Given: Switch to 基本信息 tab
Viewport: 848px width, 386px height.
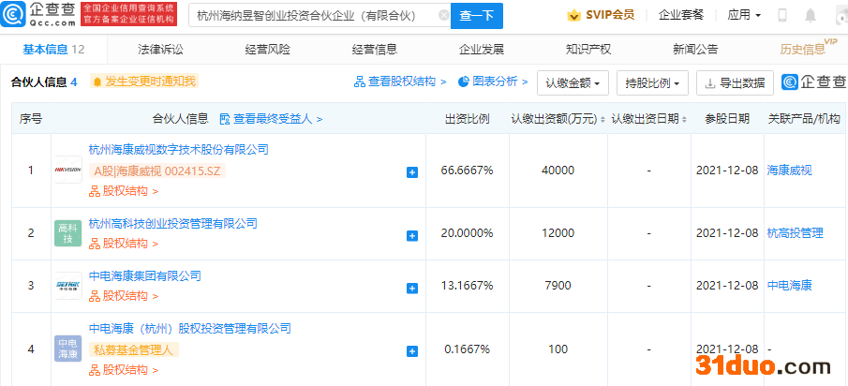Looking at the screenshot, I should point(53,50).
